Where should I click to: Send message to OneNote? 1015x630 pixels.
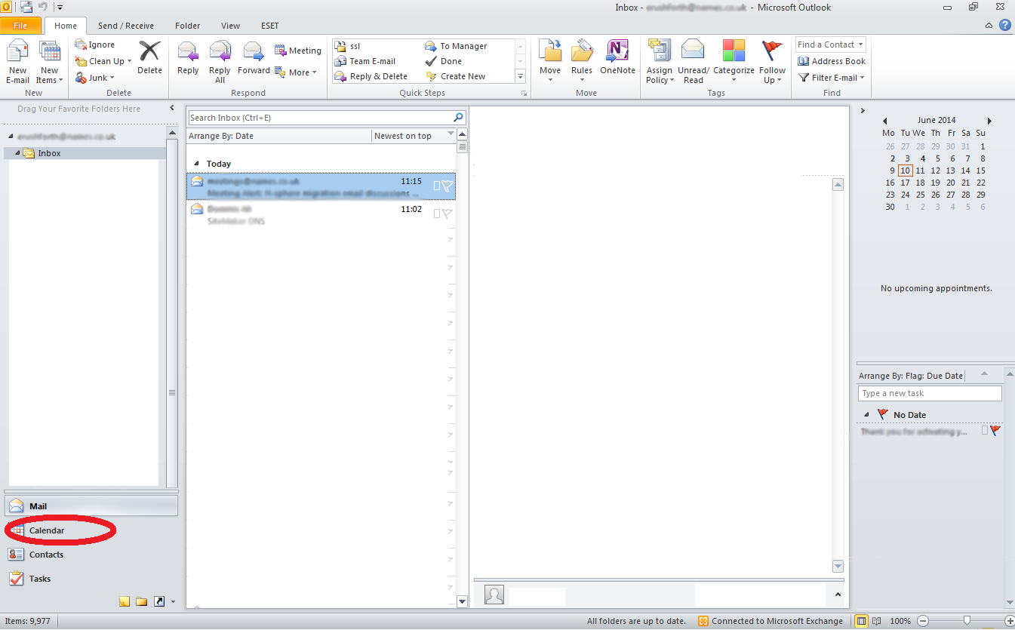click(x=617, y=59)
